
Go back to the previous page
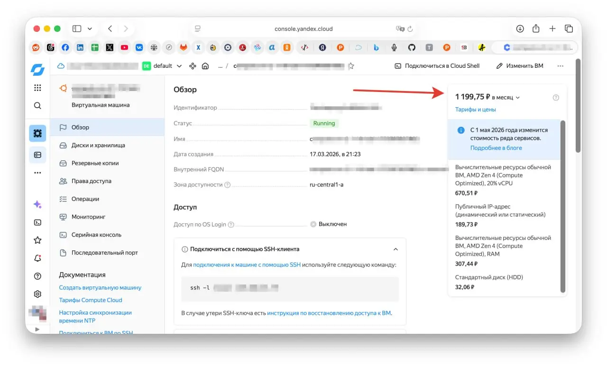pos(110,29)
